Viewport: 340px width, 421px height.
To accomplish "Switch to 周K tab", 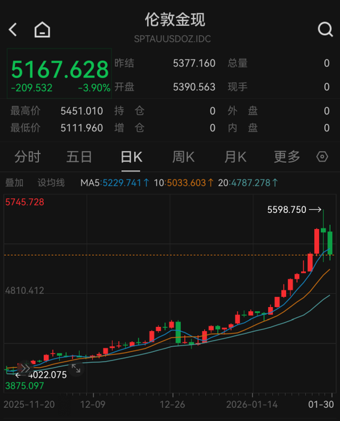I will [183, 157].
